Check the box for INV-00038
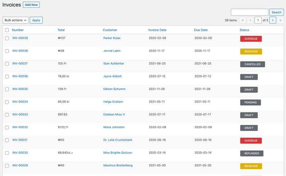Screen dimensions: 286x176 coord(7,51)
